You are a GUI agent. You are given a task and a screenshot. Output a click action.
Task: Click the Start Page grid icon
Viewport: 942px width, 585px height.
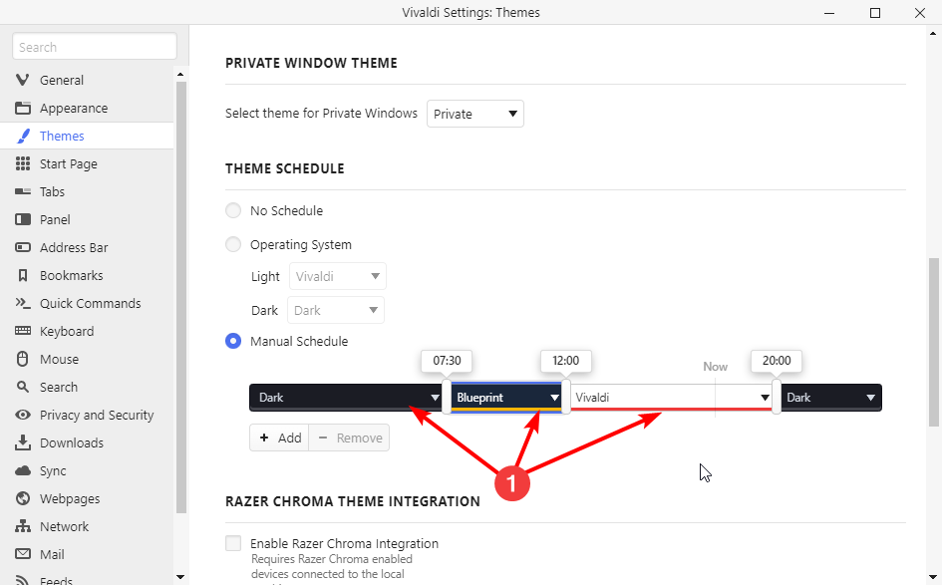click(23, 163)
